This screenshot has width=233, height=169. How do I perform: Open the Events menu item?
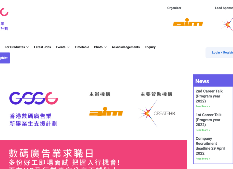pos(61,47)
